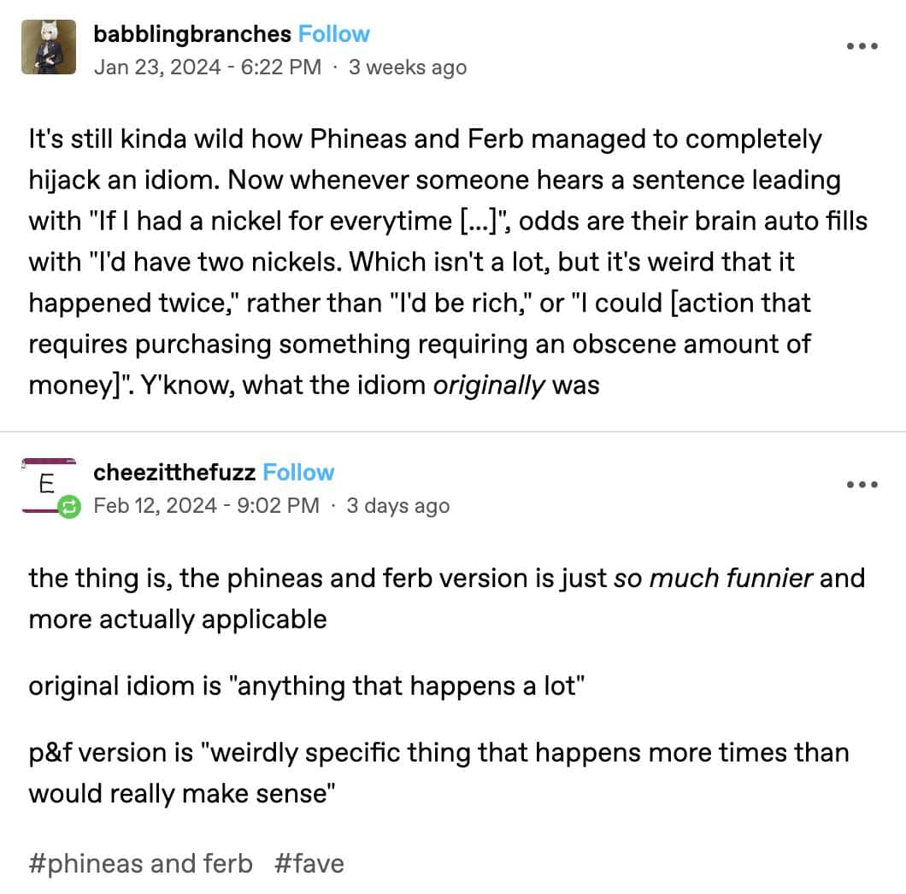Open the meatball menu on babblingbranches' post
Image resolution: width=906 pixels, height=894 pixels.
(x=862, y=47)
